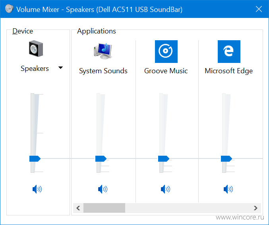Click the Microsoft Edge volume slider handle

226,158
